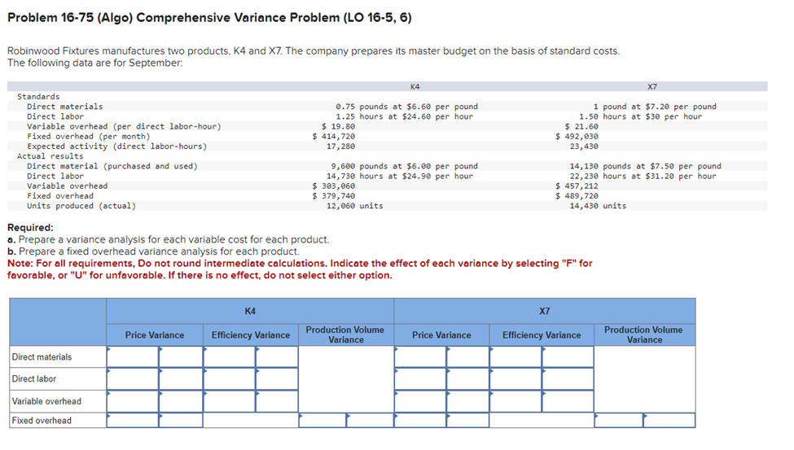Open X7 fixed overhead production volume F/U selector

pyautogui.click(x=669, y=420)
